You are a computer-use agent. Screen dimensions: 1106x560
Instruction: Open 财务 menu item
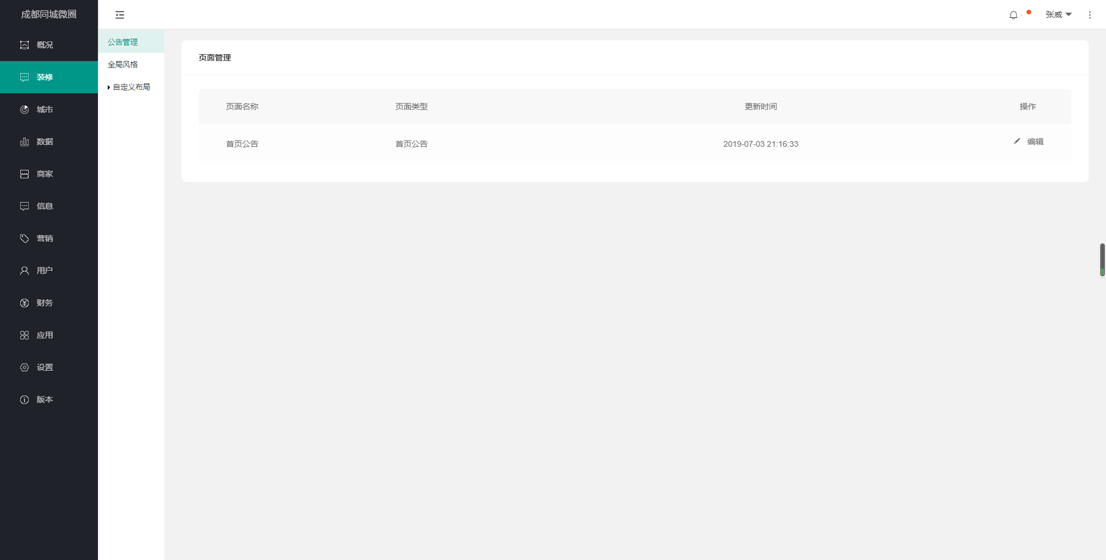[x=49, y=303]
